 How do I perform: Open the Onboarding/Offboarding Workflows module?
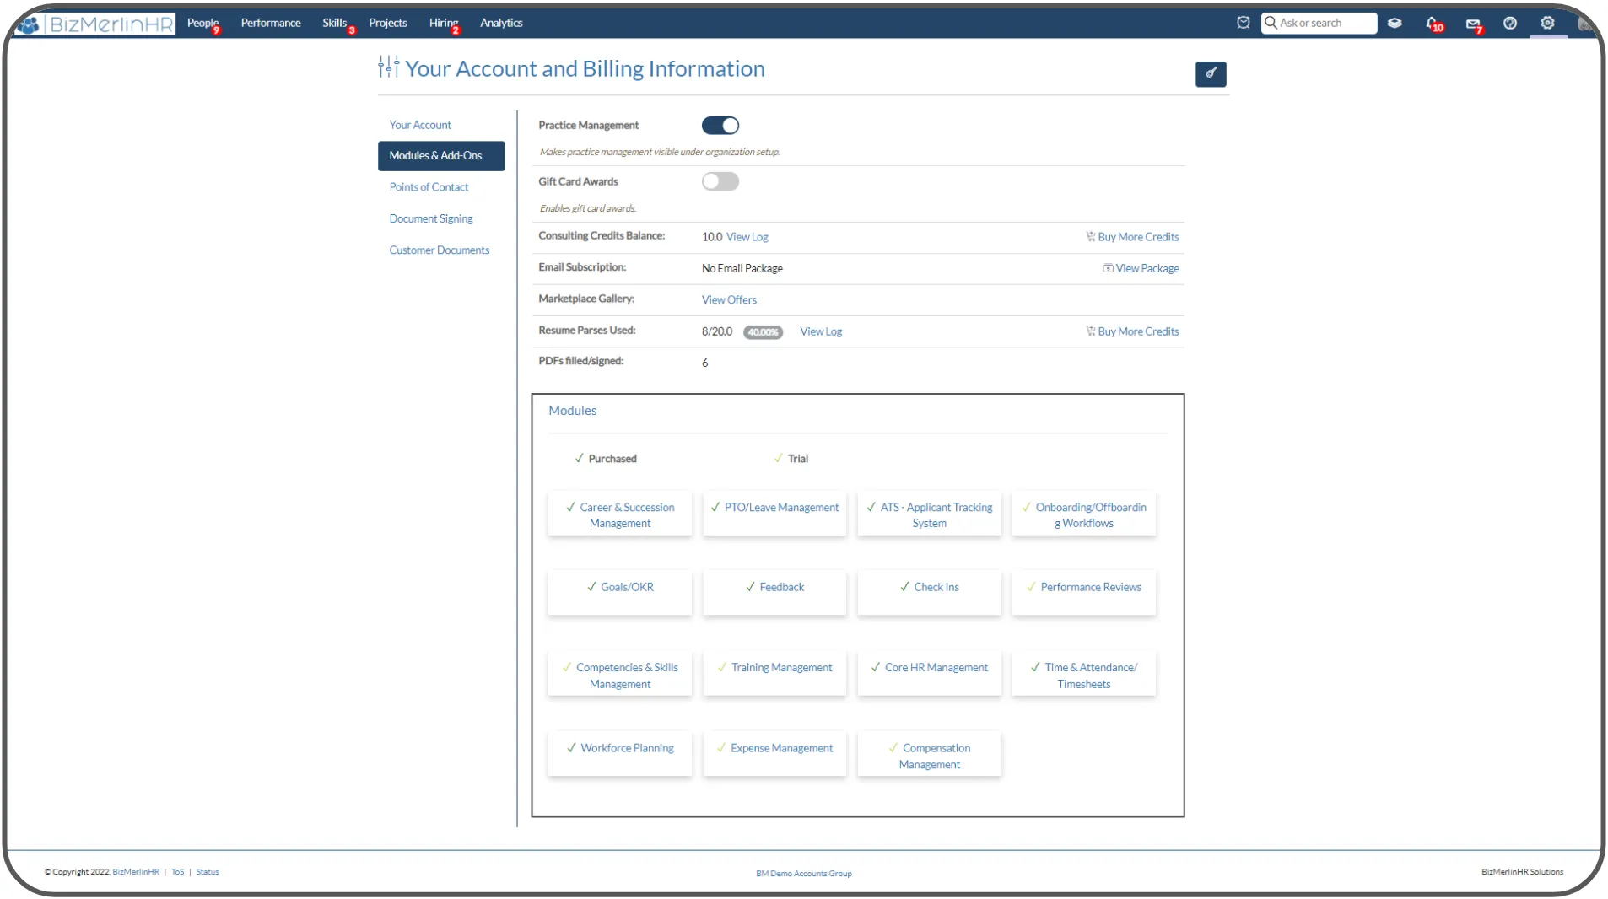point(1084,514)
